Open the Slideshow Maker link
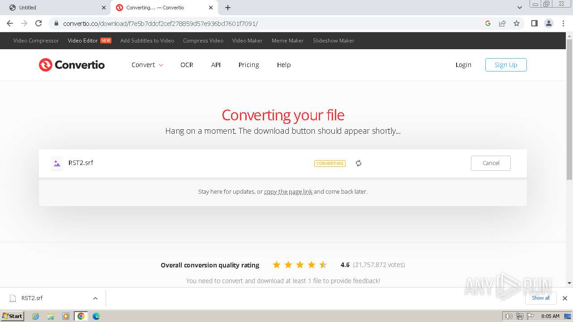The width and height of the screenshot is (573, 322). click(x=334, y=41)
